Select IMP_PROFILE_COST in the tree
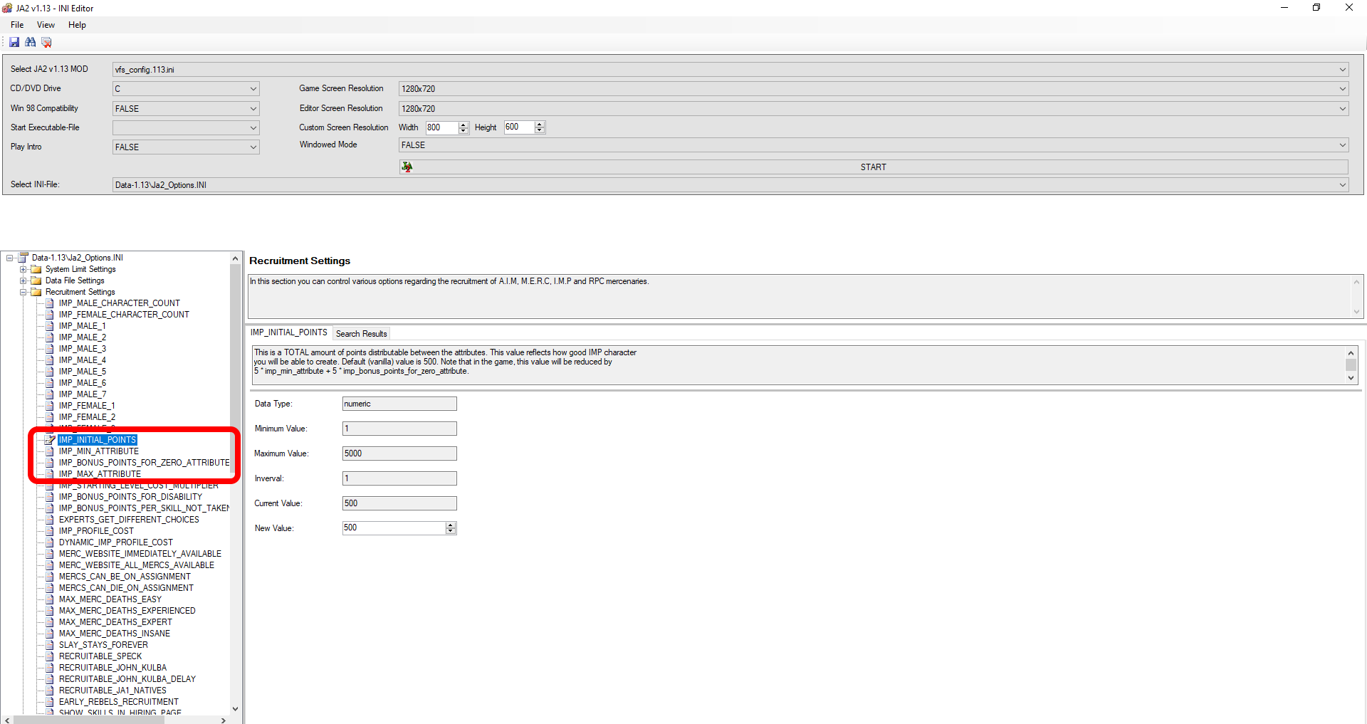This screenshot has height=724, width=1367. point(96,531)
